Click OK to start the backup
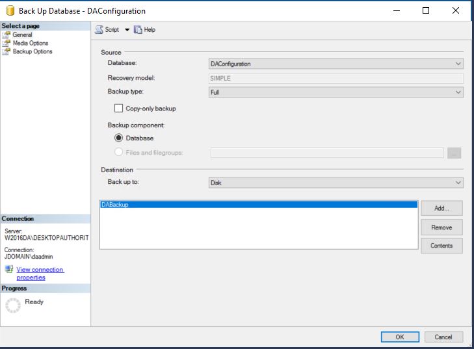The image size is (474, 349). (399, 337)
